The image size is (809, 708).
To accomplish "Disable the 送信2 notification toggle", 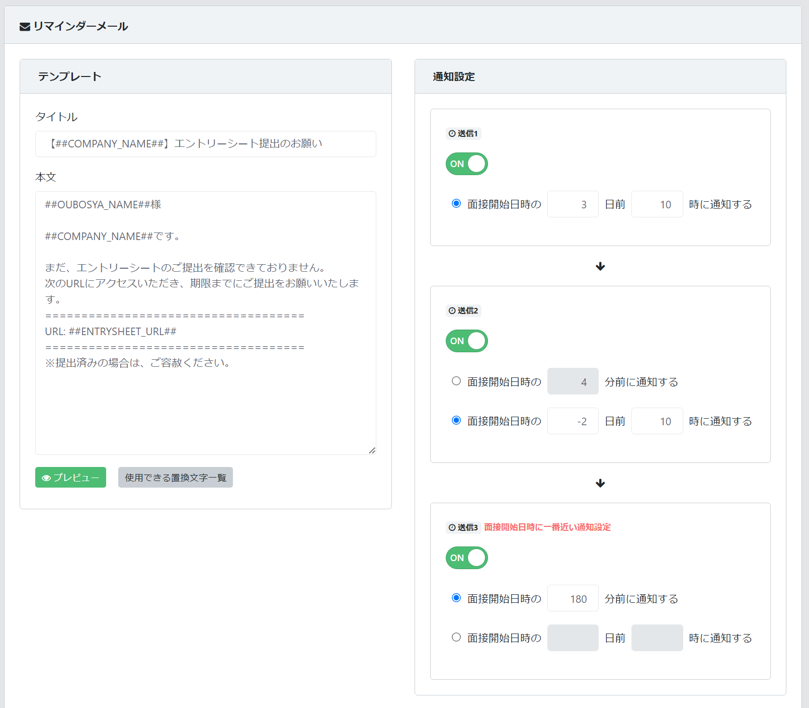I will click(466, 341).
